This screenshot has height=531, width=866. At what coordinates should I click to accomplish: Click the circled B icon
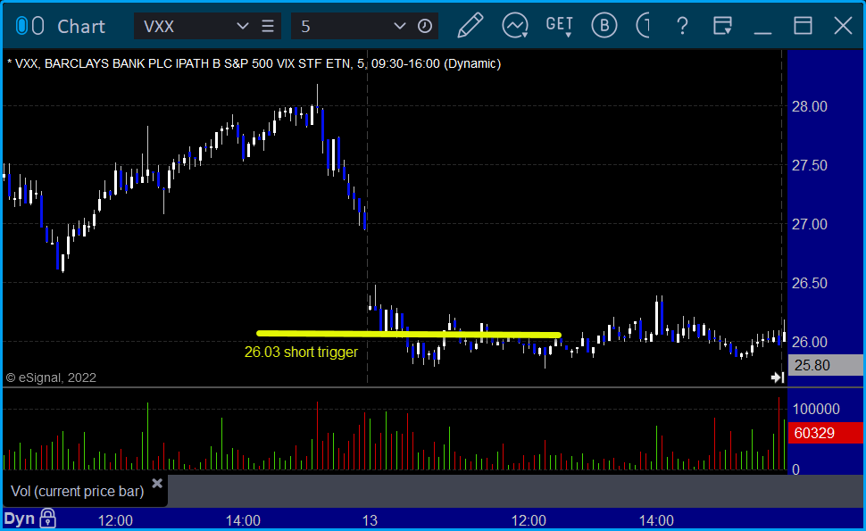pos(604,25)
